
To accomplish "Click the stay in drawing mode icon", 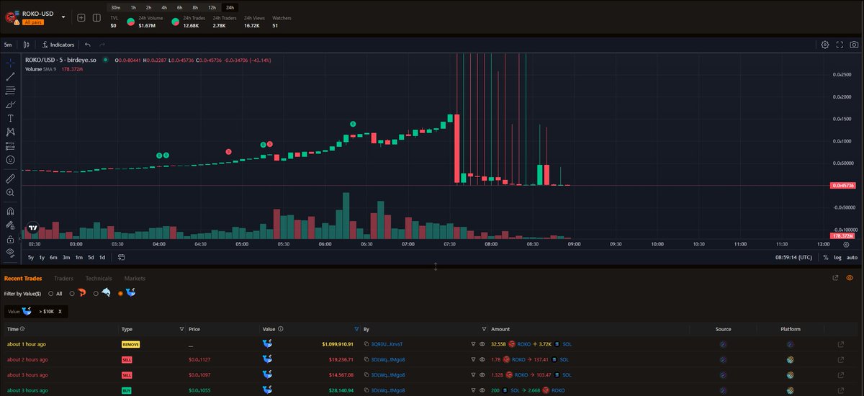I will tap(10, 225).
